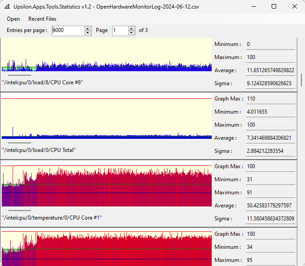Click the Upsilon app icon in title bar
The width and height of the screenshot is (305, 266).
point(7,7)
